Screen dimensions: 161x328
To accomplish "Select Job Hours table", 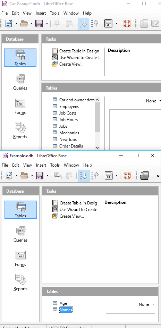I will (x=65, y=120).
